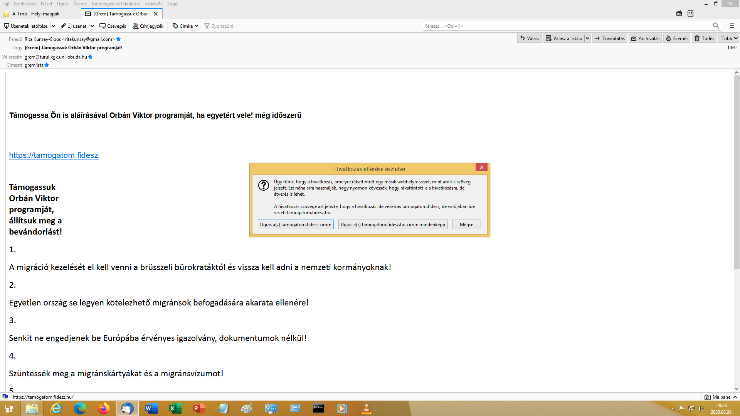Open the Címjegyzék address book
This screenshot has width=740, height=416.
[x=148, y=26]
